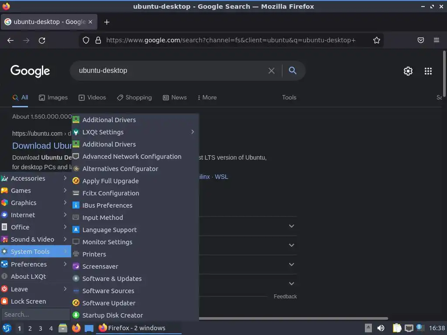Expand the Internet category

click(x=35, y=215)
